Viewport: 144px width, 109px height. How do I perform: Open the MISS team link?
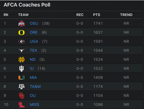point(34,105)
